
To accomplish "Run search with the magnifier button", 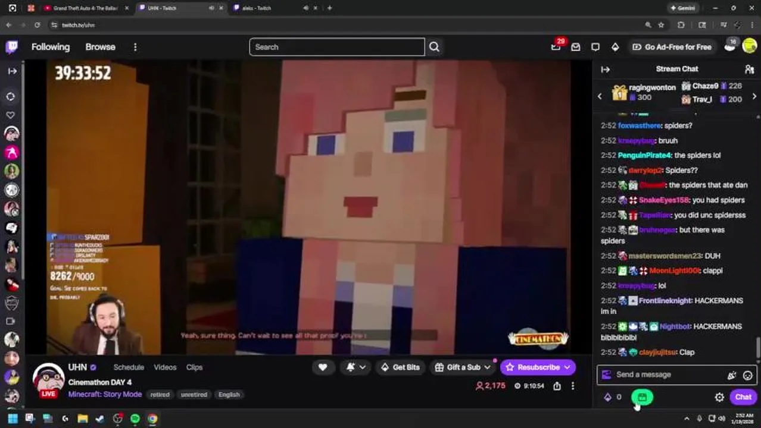I will click(434, 47).
